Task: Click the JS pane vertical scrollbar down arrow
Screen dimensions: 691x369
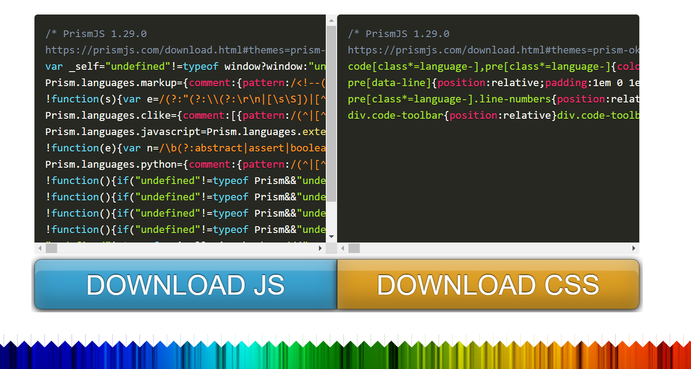Action: [331, 237]
